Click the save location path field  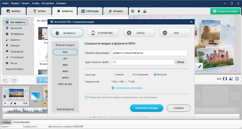[x=143, y=62]
